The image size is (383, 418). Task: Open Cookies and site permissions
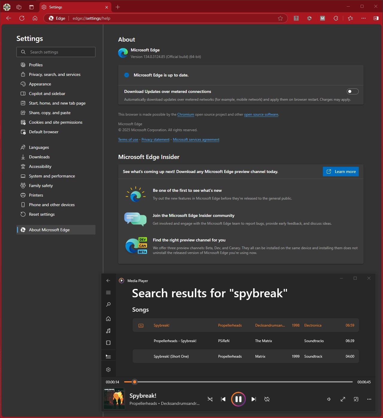point(56,122)
